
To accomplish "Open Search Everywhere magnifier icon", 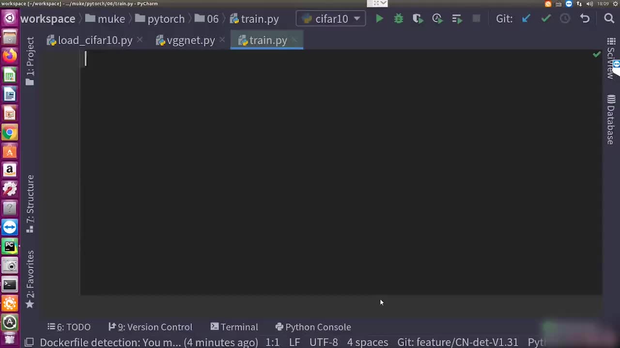I will coord(609,19).
